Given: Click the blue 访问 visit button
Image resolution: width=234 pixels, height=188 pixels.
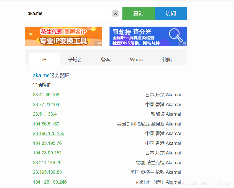Looking at the screenshot, I should click(x=171, y=13).
